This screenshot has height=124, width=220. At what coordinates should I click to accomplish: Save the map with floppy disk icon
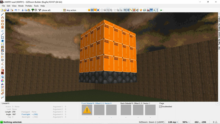pos(8,10)
